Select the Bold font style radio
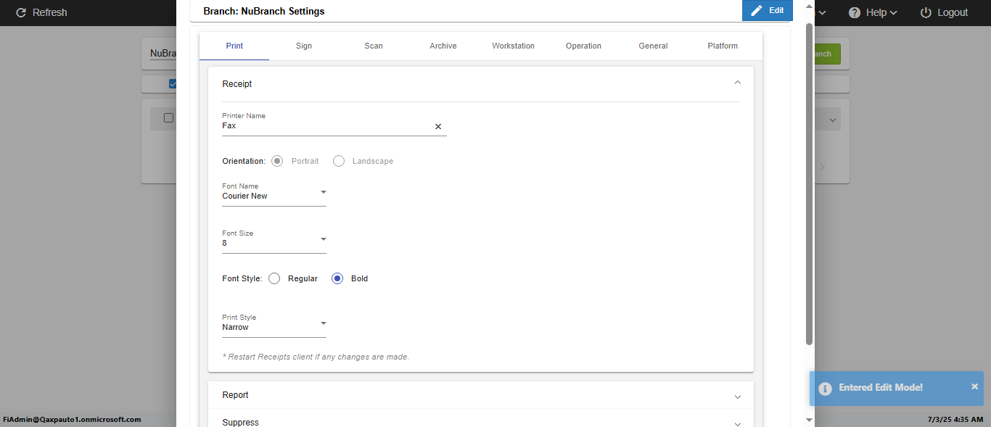 (x=337, y=278)
